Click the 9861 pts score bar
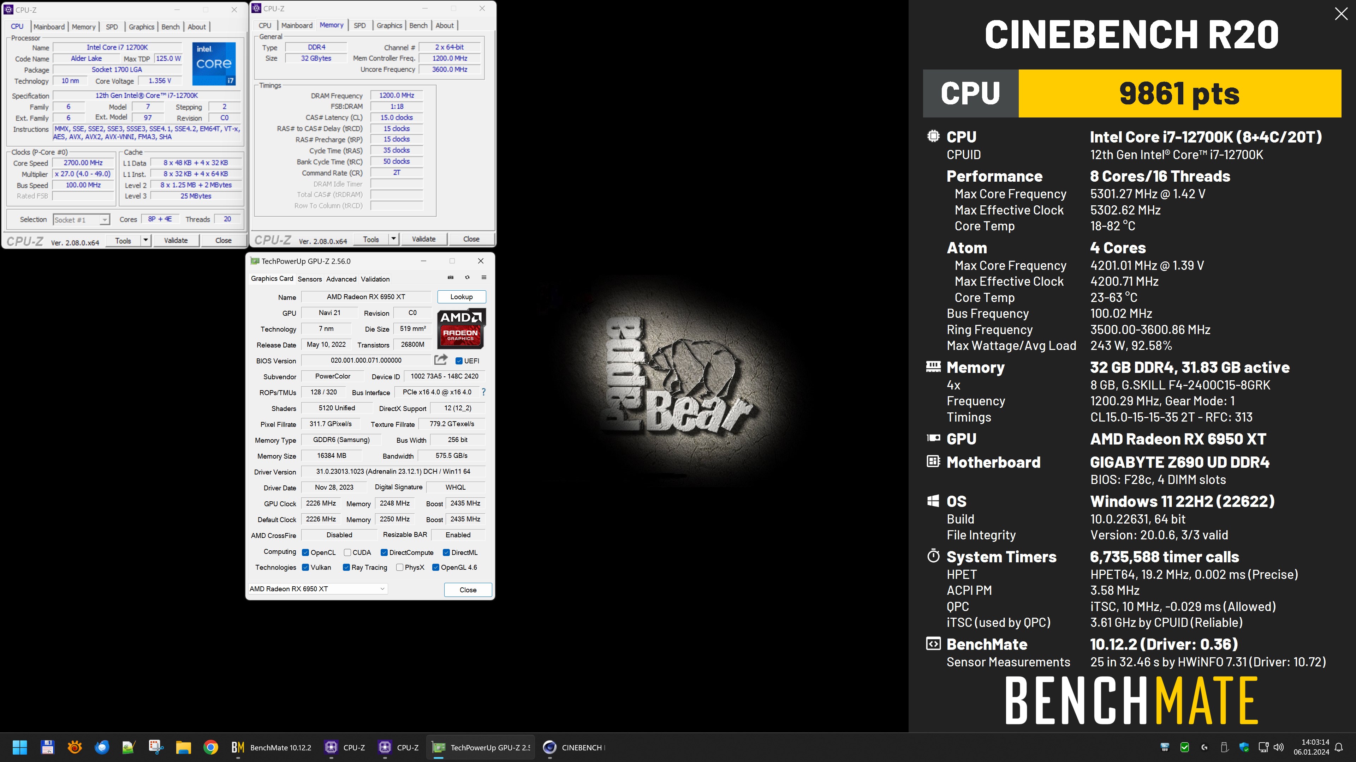The image size is (1356, 762). 1180,93
